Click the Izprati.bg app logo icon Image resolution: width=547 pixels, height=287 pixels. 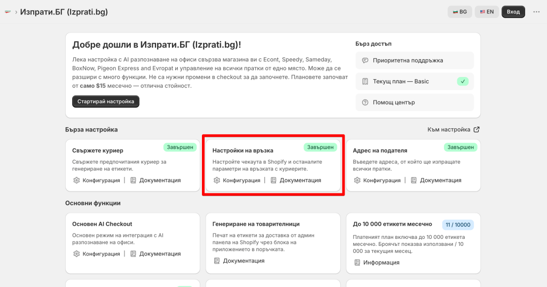coord(7,12)
